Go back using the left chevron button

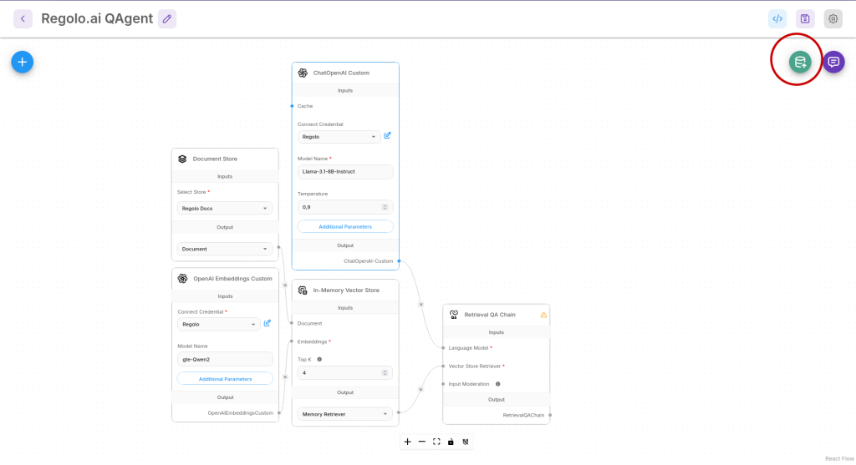(x=23, y=18)
